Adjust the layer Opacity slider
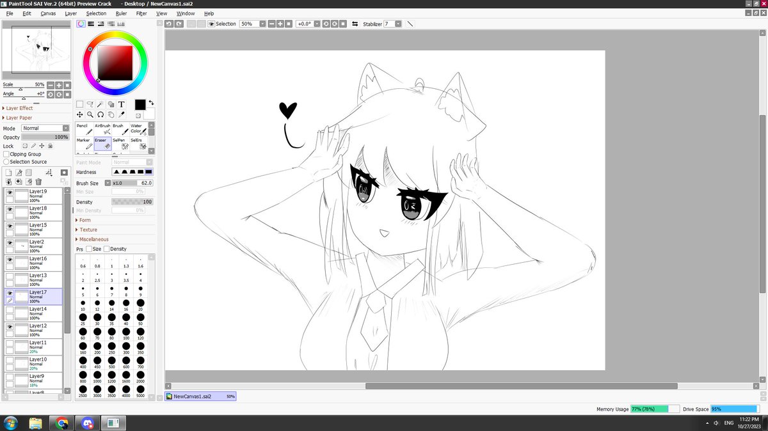The height and width of the screenshot is (431, 768). (x=45, y=137)
